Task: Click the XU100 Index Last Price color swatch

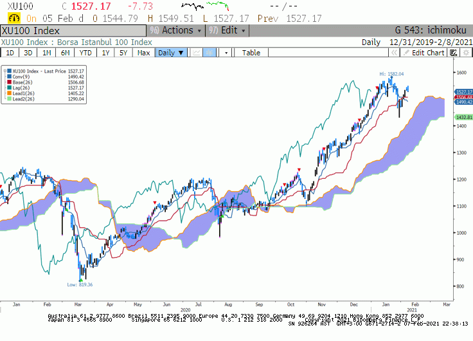Action: pyautogui.click(x=10, y=71)
